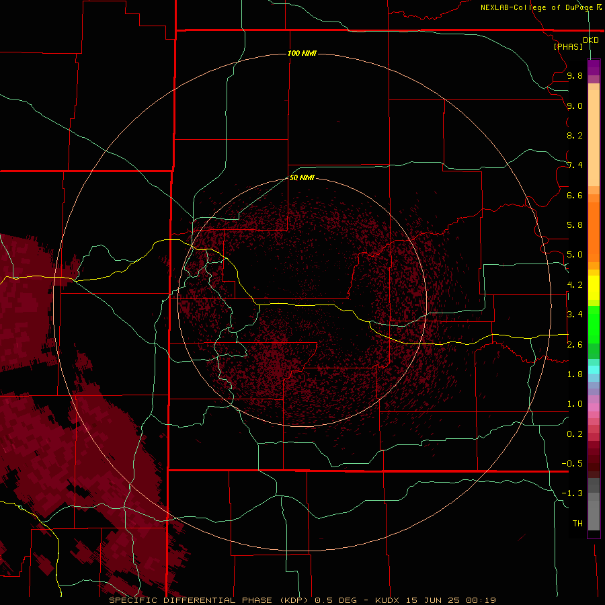Click the 5.0 value on the color scale
This screenshot has width=605, height=605.
[575, 255]
